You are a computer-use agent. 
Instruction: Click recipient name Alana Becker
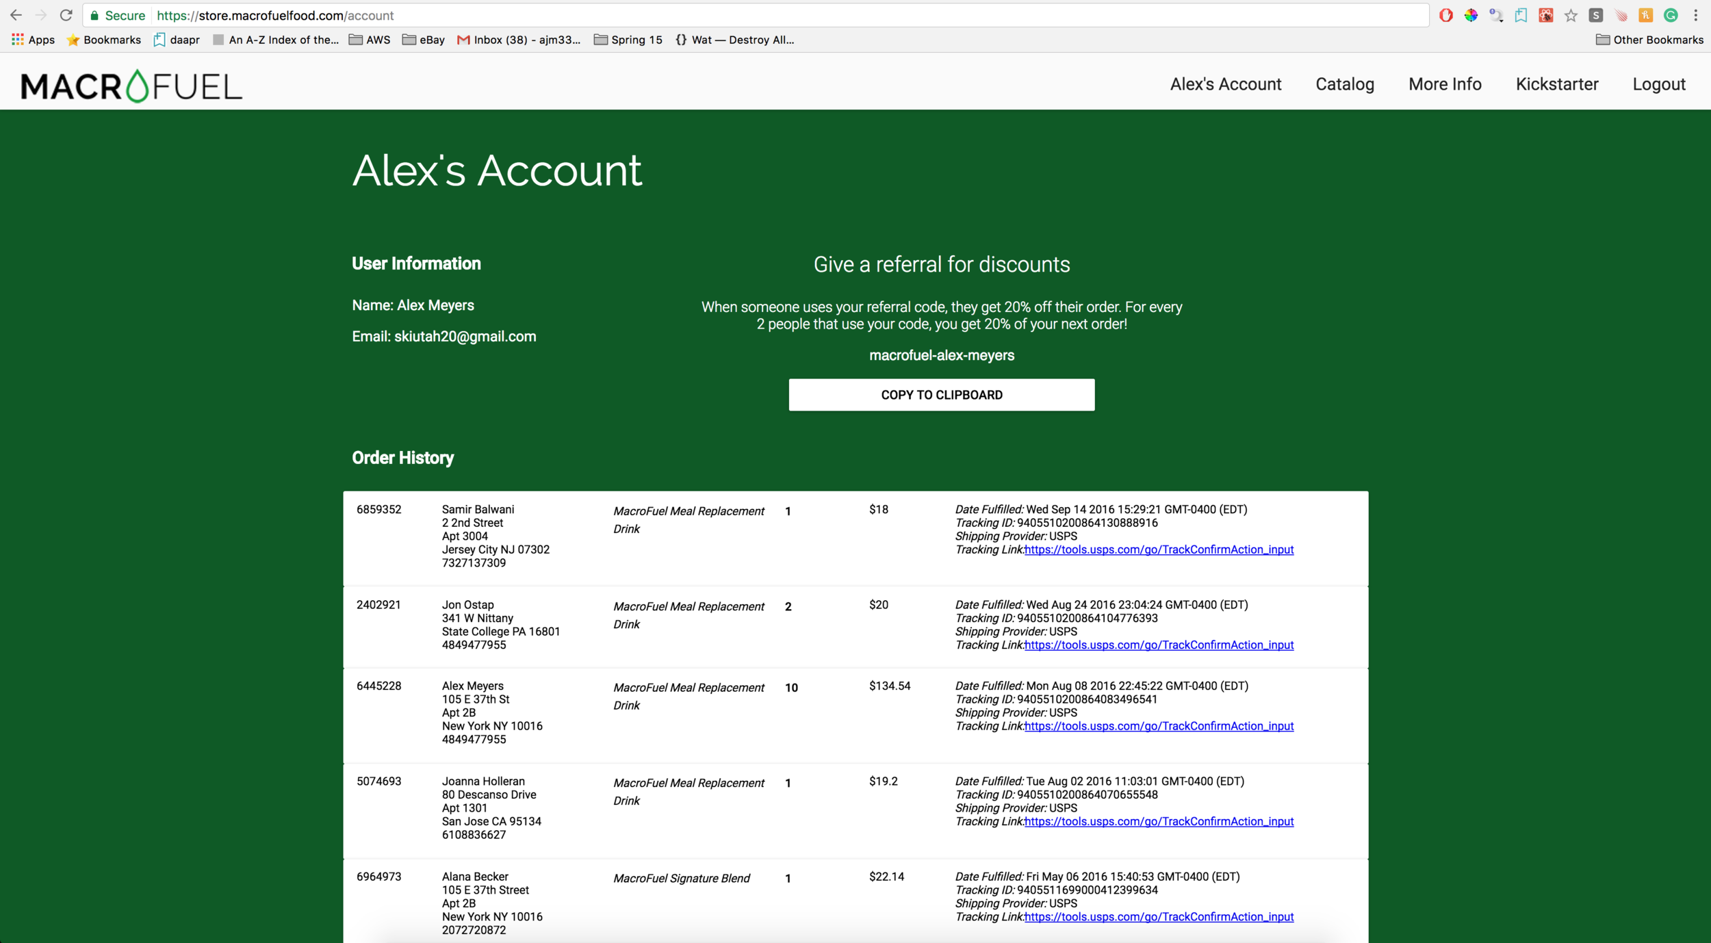(x=475, y=877)
